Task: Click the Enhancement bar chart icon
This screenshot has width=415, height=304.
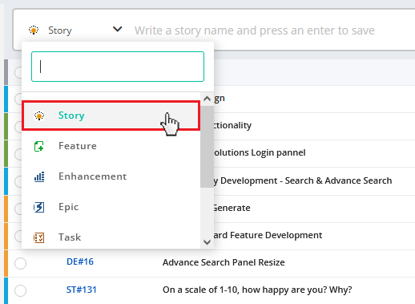Action: (39, 176)
